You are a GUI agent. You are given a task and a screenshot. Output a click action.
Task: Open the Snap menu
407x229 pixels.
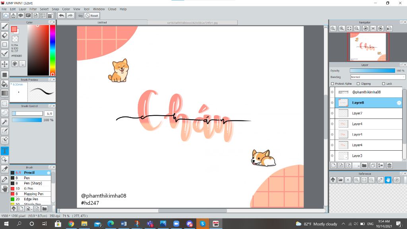coord(55,9)
